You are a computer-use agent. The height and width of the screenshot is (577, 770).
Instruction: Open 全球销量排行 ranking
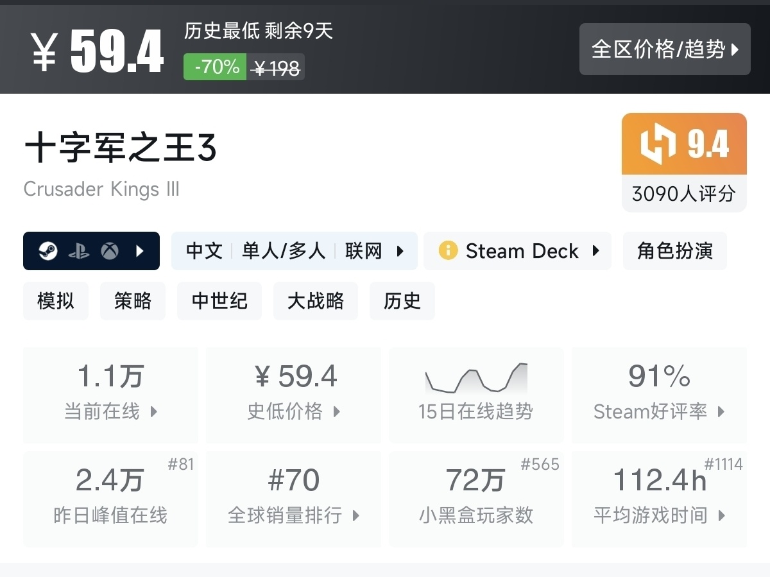294,498
